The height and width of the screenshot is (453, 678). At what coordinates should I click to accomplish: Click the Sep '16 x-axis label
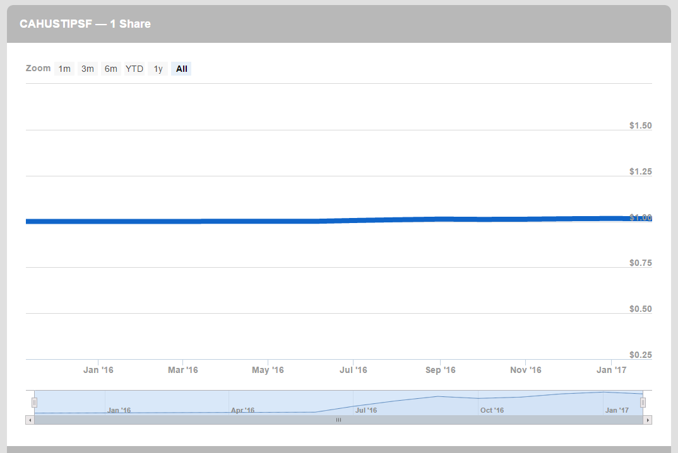pos(440,370)
